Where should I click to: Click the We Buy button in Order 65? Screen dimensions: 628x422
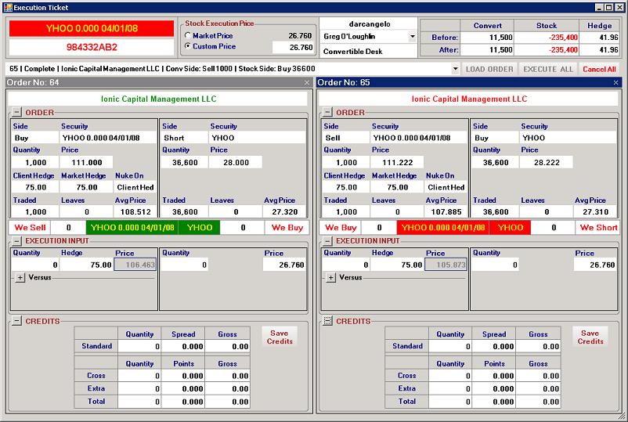pyautogui.click(x=341, y=227)
